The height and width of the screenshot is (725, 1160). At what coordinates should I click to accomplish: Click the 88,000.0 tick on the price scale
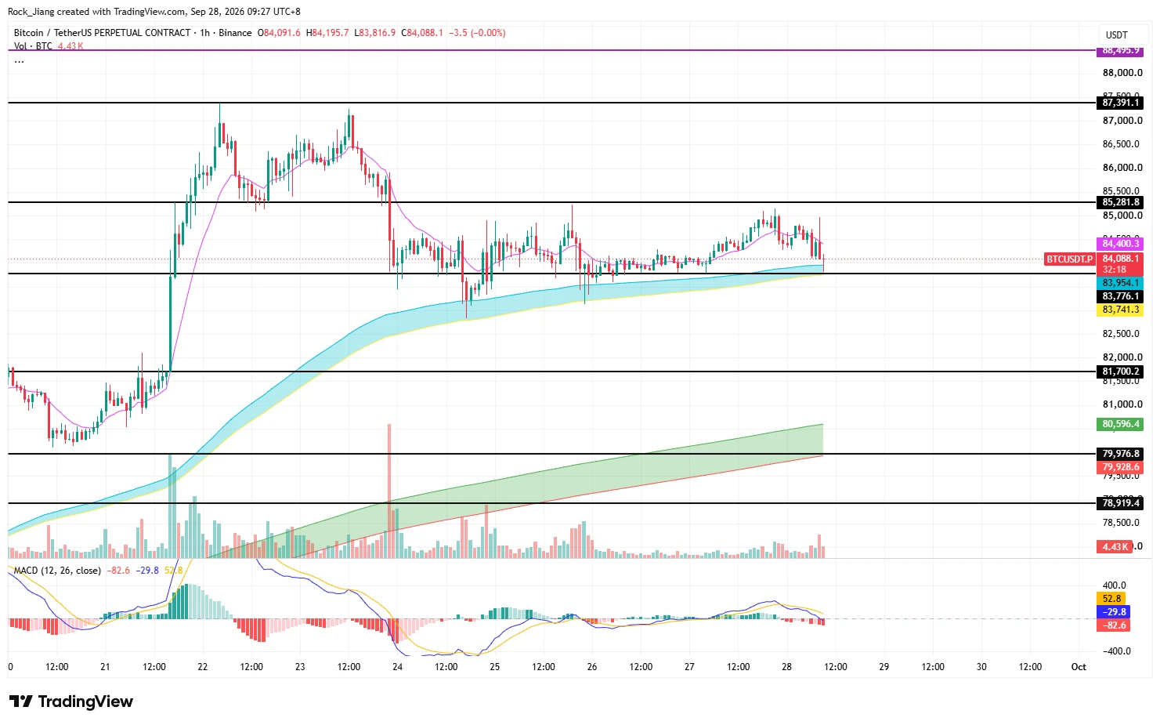(1122, 73)
